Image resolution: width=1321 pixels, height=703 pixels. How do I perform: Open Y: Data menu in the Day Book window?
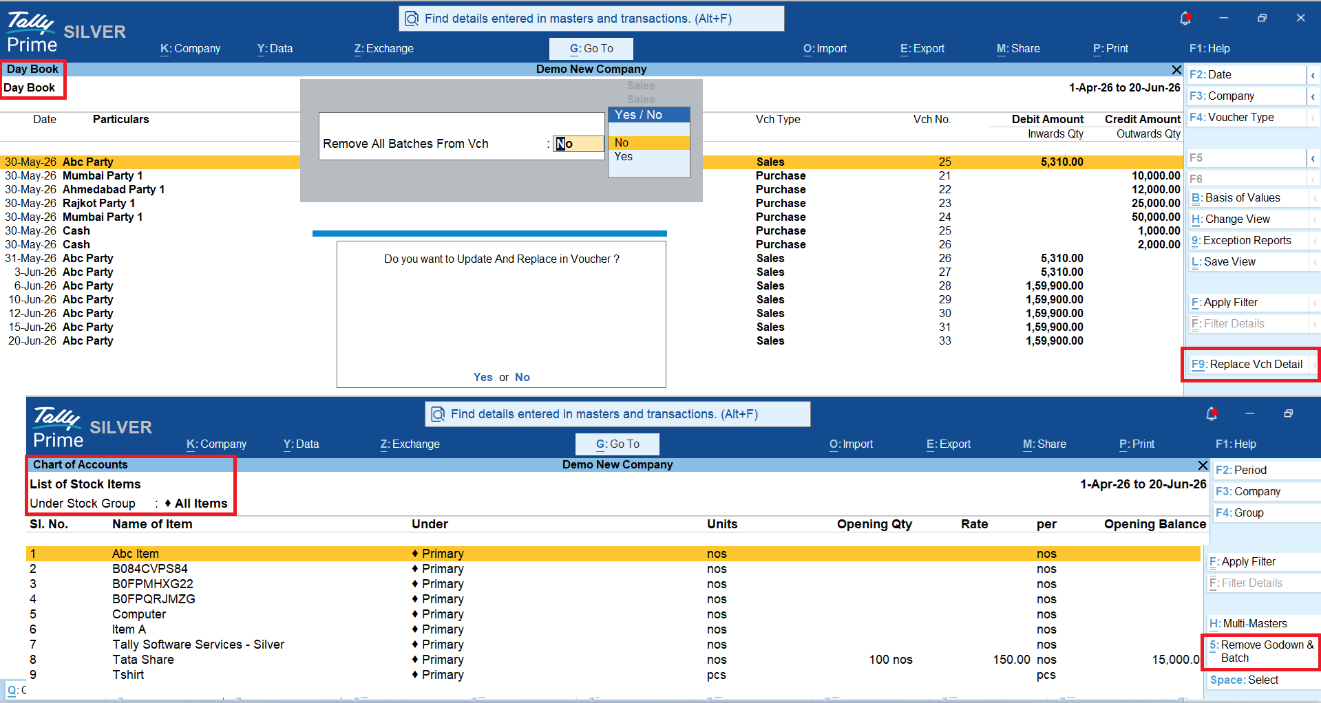pyautogui.click(x=275, y=49)
